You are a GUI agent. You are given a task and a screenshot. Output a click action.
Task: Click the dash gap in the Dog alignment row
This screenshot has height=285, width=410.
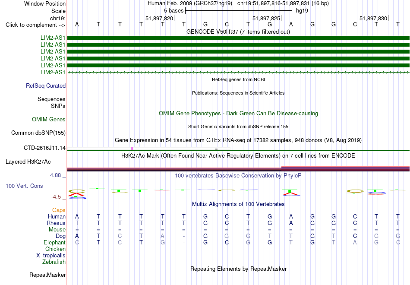click(x=184, y=236)
